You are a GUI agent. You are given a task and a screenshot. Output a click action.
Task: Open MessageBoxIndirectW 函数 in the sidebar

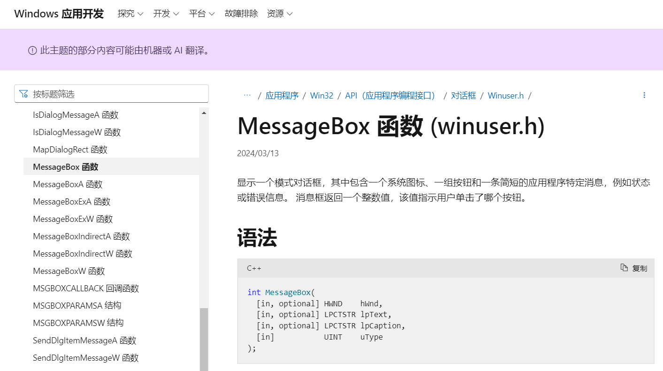pyautogui.click(x=83, y=254)
